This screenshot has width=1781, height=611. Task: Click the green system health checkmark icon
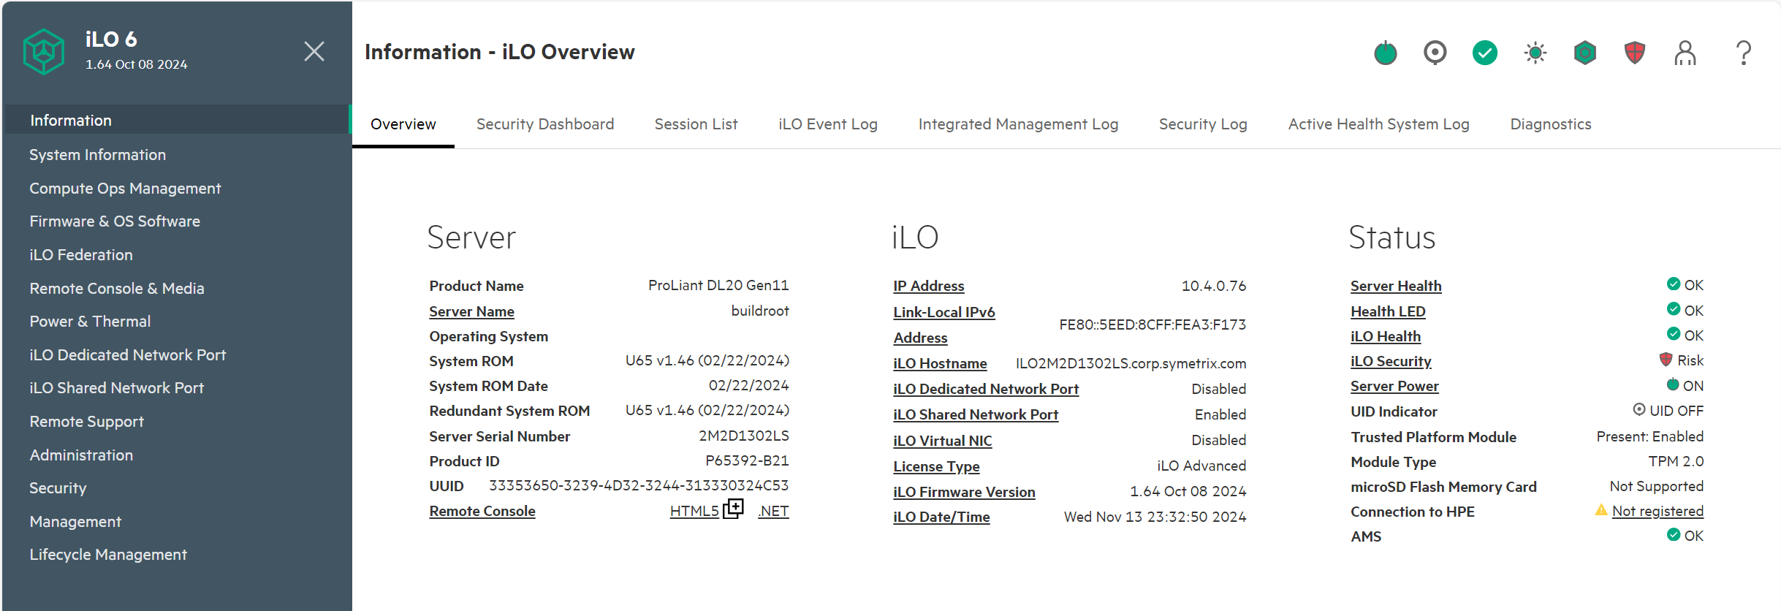1485,53
